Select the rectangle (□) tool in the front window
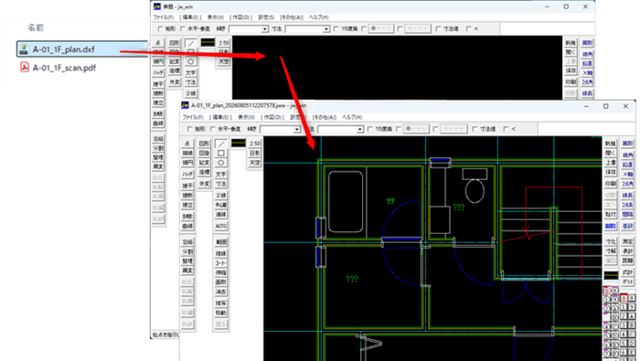This screenshot has height=361, width=640. (x=221, y=153)
